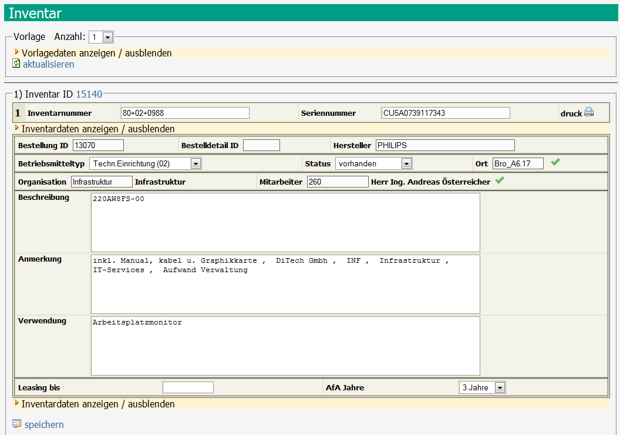Click green checkmark after Andreas Österreicher

500,181
